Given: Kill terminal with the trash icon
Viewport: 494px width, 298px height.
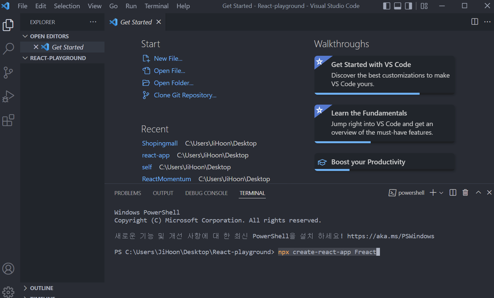Looking at the screenshot, I should tap(465, 193).
